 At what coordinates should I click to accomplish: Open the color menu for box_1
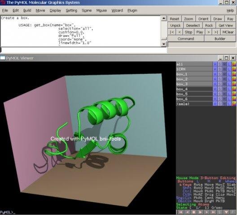point(234,74)
